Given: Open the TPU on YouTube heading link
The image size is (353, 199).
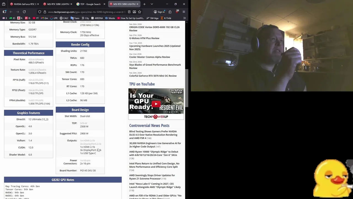Looking at the screenshot, I should tap(142, 84).
